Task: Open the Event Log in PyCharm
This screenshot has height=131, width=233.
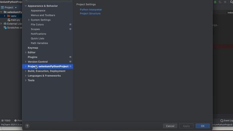Action: coord(226,120)
